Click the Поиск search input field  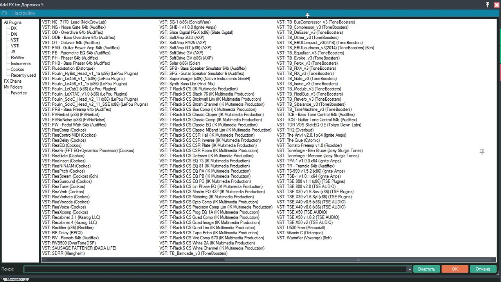[x=215, y=269]
